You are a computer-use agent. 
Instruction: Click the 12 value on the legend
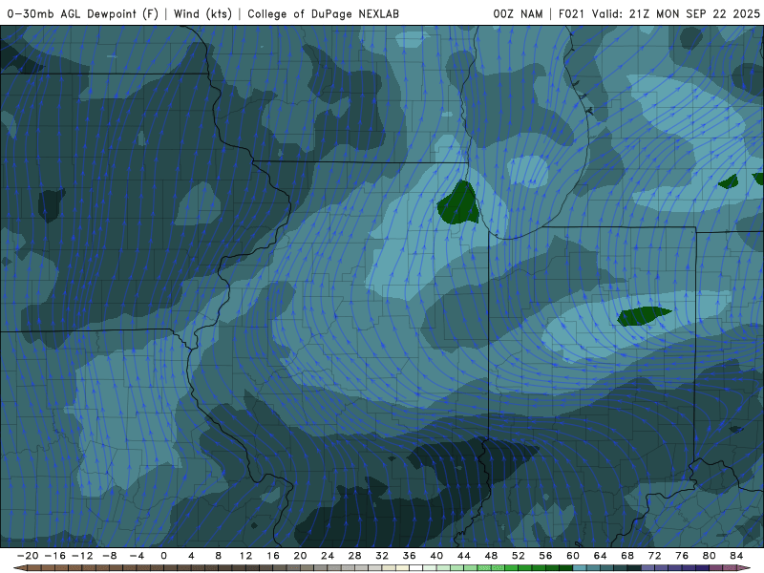(245, 556)
